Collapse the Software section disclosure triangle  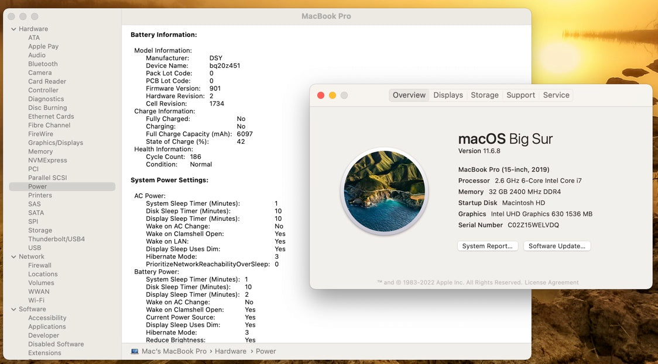click(x=13, y=309)
